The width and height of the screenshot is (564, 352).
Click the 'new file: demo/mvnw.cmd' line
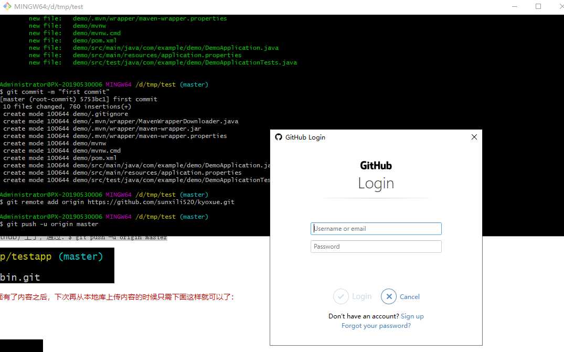point(75,33)
